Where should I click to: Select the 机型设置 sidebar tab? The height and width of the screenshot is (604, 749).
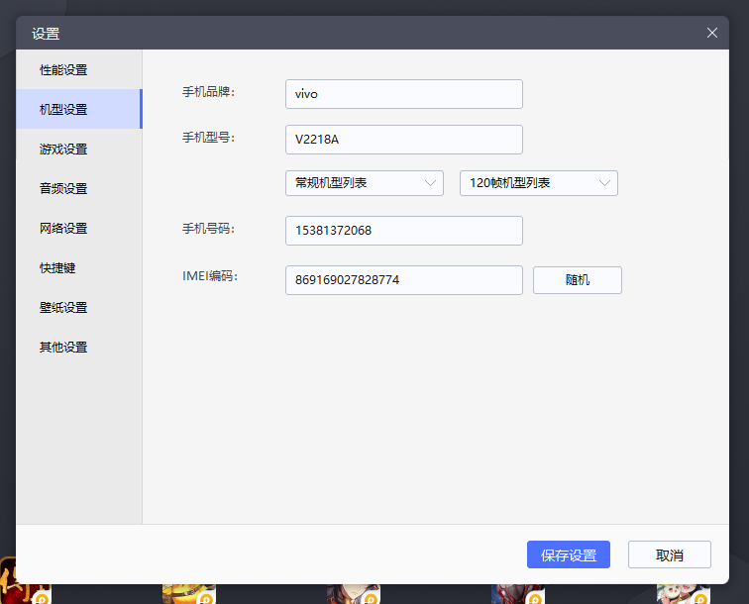[x=63, y=110]
